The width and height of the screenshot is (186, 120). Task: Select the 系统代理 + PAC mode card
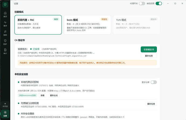[38, 25]
